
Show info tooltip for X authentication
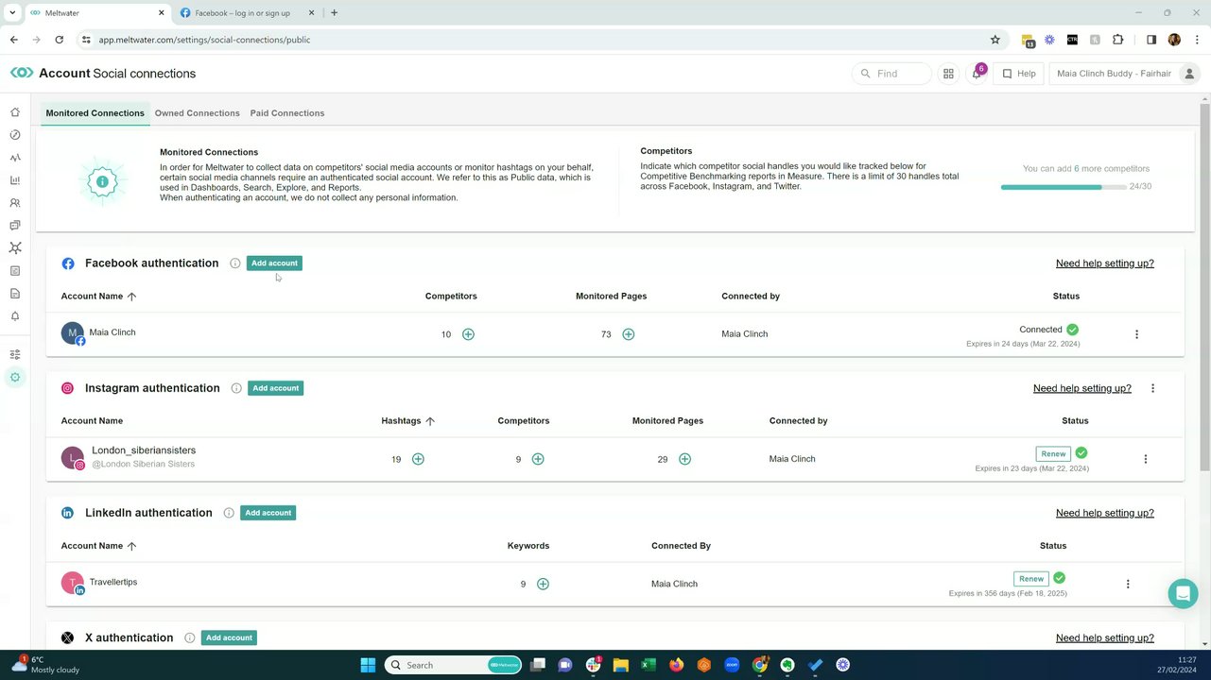[190, 637]
